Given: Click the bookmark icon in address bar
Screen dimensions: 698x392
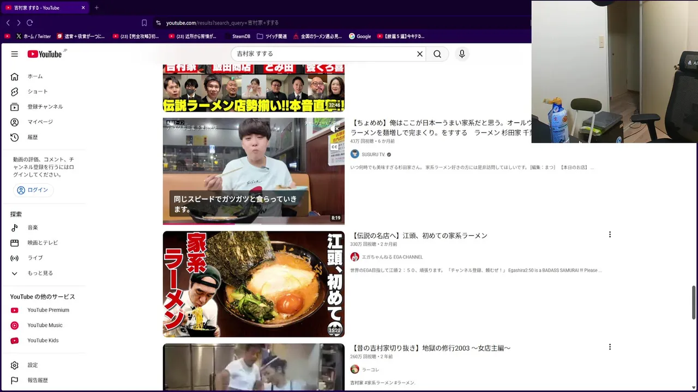Looking at the screenshot, I should click(x=144, y=23).
